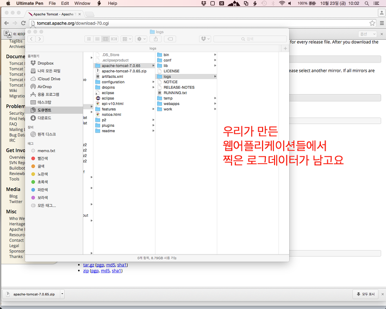386x309 pixels.
Task: Click Finder back navigation arrow
Action: point(32,39)
